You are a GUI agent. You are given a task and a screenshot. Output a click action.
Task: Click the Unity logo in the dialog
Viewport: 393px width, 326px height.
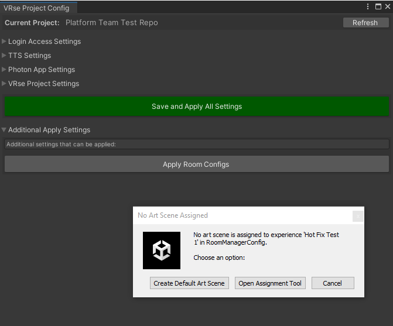tap(162, 250)
